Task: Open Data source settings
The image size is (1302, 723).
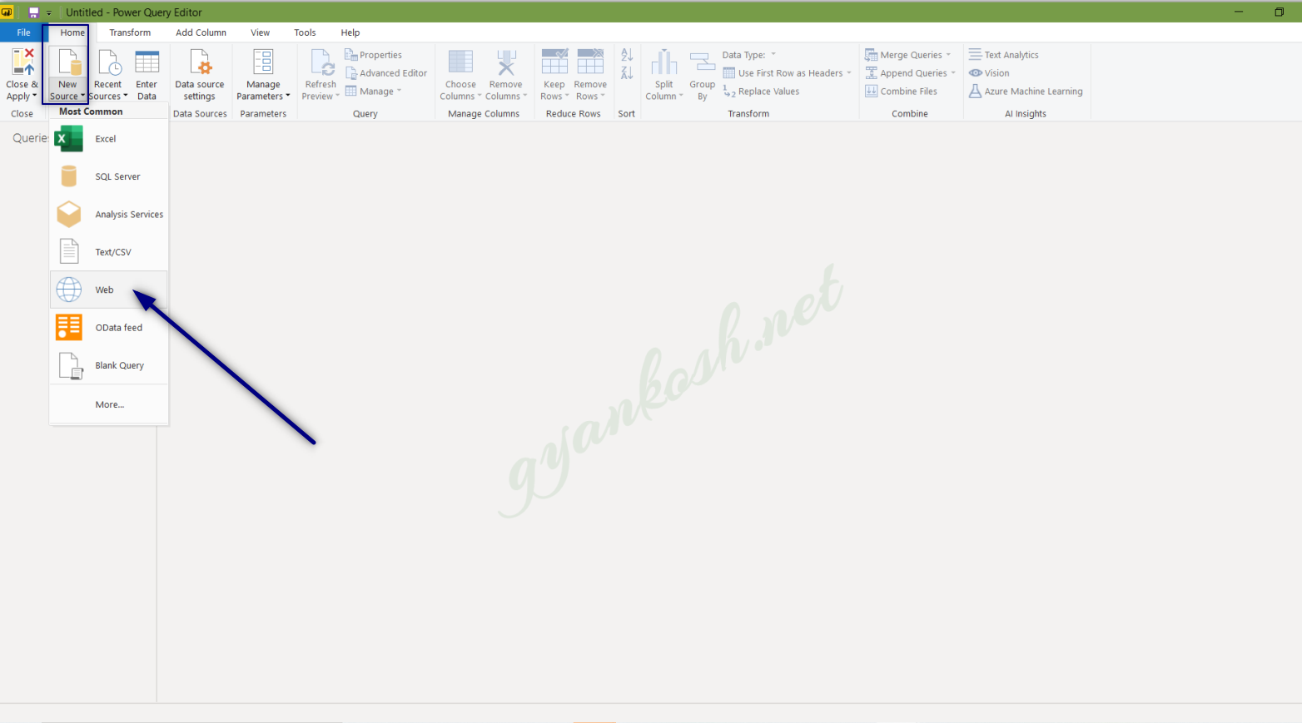Action: (x=200, y=75)
